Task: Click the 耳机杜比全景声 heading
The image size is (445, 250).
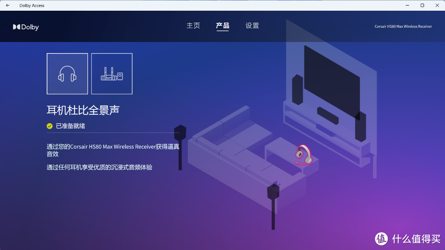Action: point(83,110)
